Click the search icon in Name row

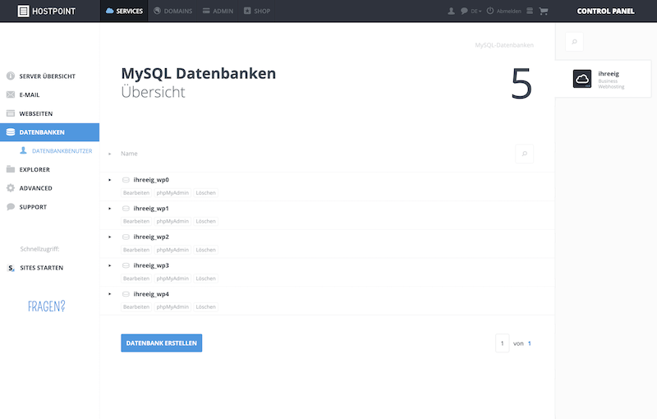(524, 154)
